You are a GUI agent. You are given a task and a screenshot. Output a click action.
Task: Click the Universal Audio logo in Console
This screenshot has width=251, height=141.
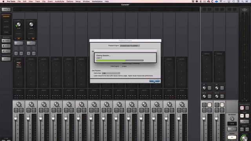(244, 10)
